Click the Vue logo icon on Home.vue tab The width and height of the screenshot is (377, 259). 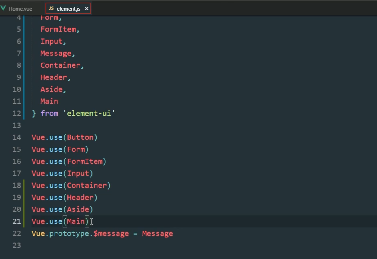[x=3, y=9]
